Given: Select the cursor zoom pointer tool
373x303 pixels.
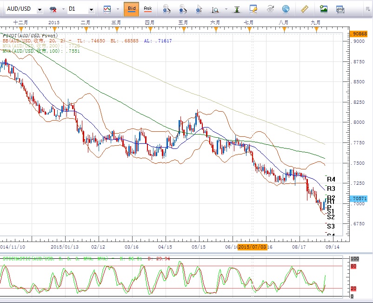Looking at the screenshot, I should pyautogui.click(x=199, y=9).
